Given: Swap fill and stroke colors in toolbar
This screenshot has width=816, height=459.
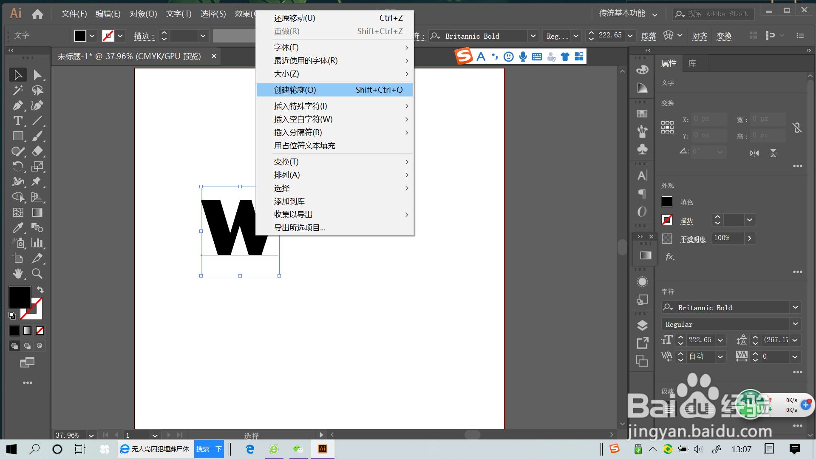Looking at the screenshot, I should (x=39, y=289).
